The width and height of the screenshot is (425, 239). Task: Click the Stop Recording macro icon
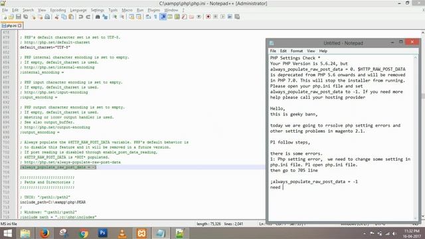click(215, 17)
